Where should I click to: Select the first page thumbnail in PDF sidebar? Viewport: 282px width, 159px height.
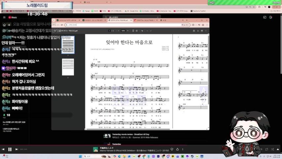68,45
